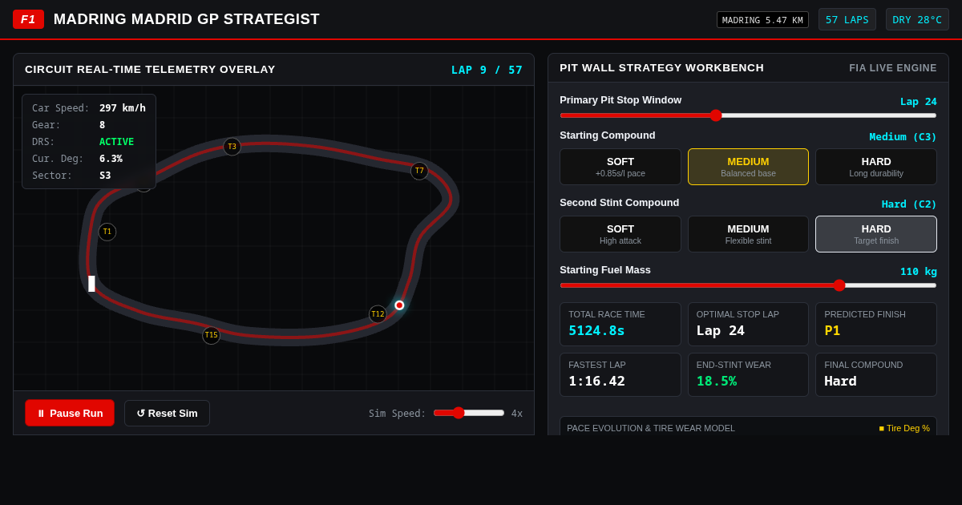Viewport: 962px width, 505px height.
Task: Click the Sector S3 value
Action: coord(106,176)
